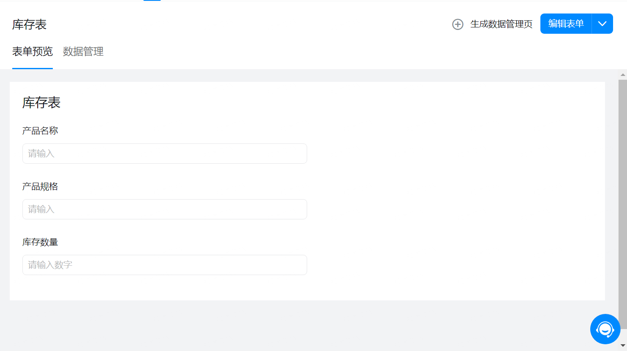This screenshot has width=627, height=351.
Task: Select the 表单预览 tab
Action: (33, 51)
